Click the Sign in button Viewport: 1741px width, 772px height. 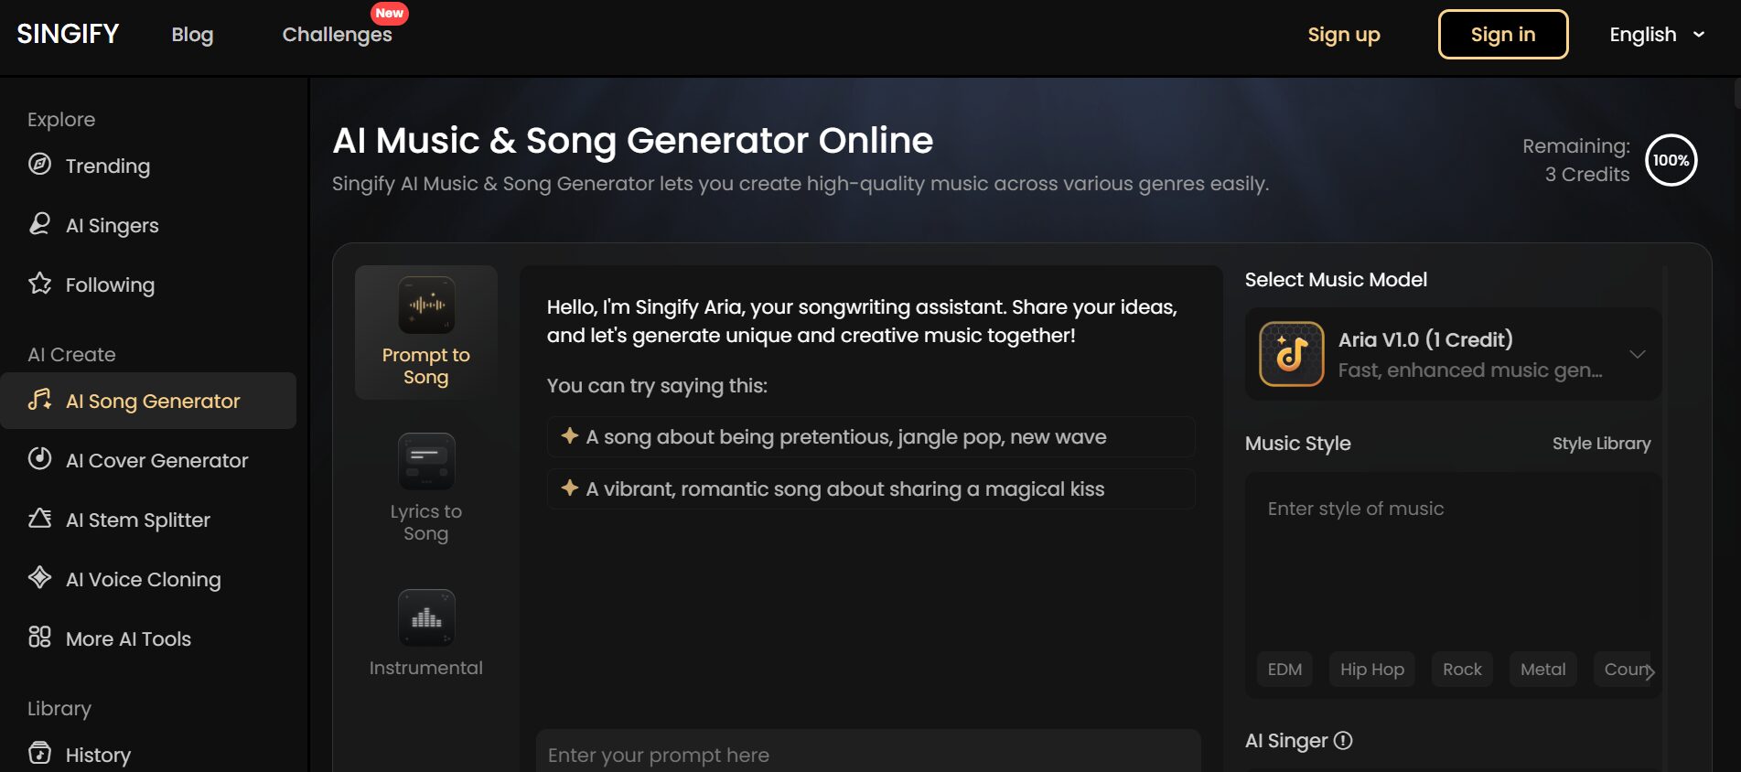(1503, 35)
